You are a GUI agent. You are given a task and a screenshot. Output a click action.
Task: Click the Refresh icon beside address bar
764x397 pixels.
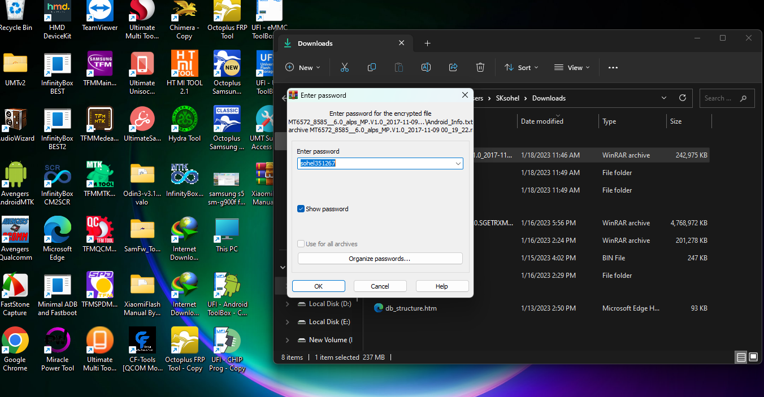click(x=682, y=98)
